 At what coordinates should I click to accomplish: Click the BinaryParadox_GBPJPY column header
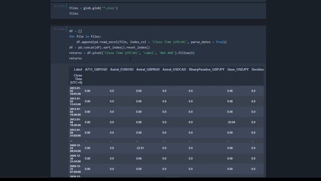pos(207,69)
